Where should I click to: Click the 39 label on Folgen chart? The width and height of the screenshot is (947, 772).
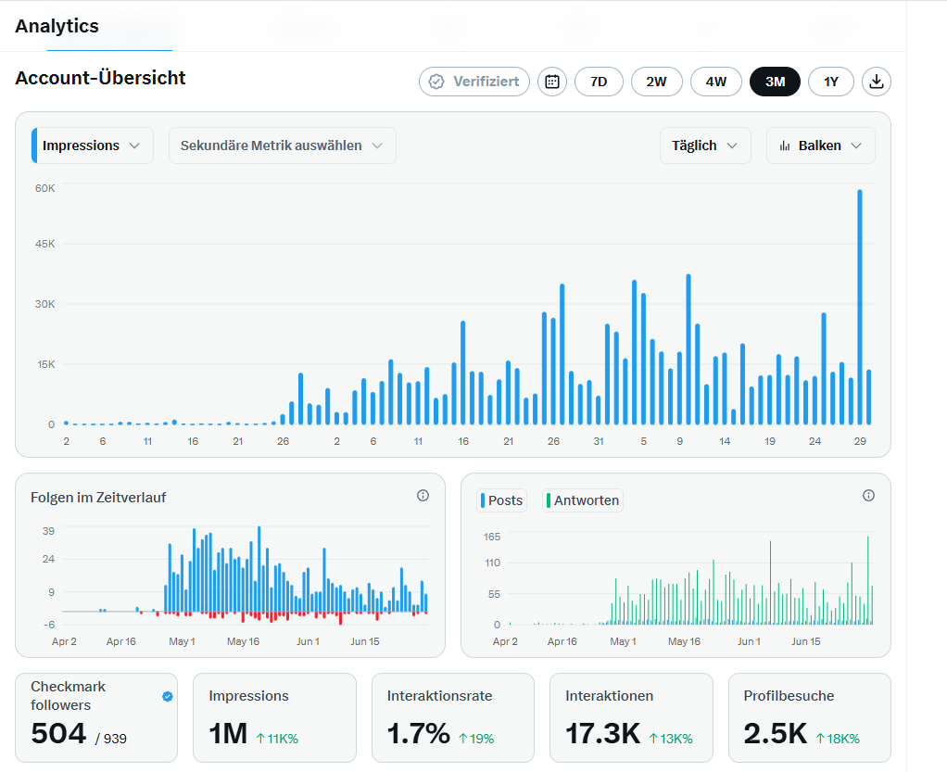point(48,531)
